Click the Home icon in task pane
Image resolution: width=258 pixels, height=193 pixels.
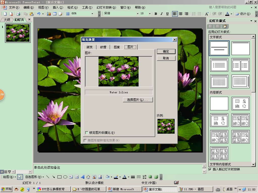click(225, 26)
